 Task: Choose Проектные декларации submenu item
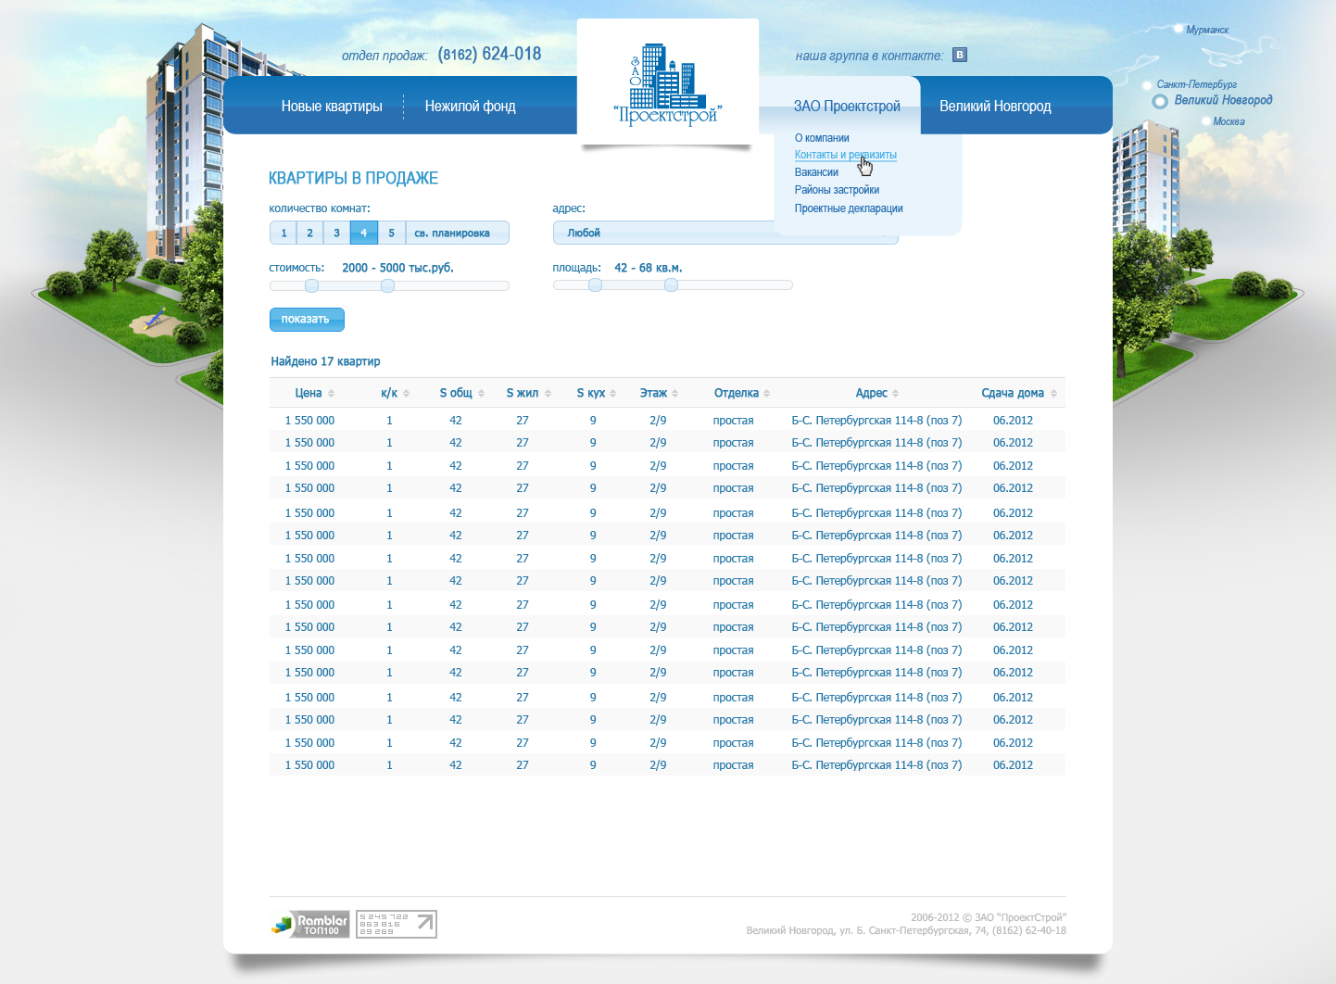849,208
